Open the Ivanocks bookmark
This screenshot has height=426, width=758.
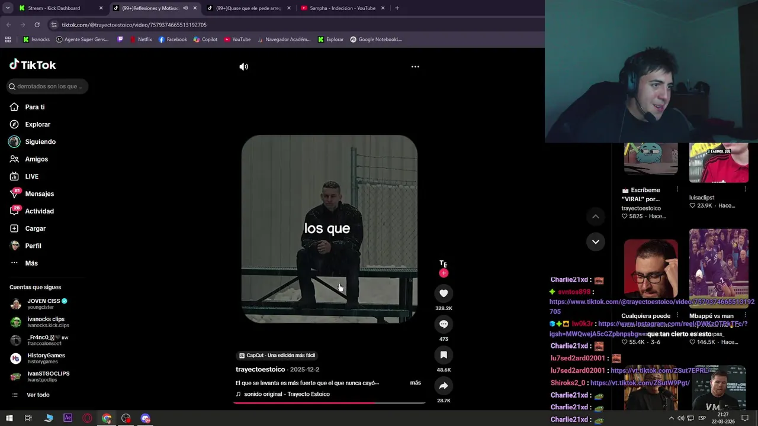click(36, 40)
